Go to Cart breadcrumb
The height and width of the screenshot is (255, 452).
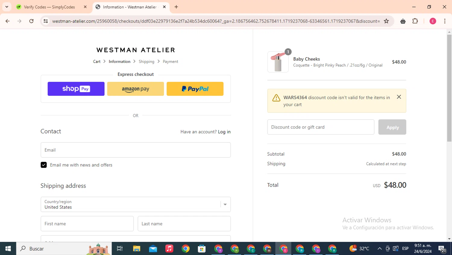pyautogui.click(x=97, y=61)
